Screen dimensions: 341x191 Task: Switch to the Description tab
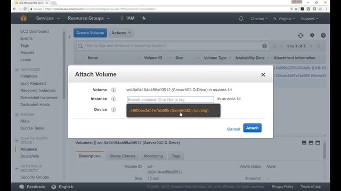pyautogui.click(x=90, y=156)
